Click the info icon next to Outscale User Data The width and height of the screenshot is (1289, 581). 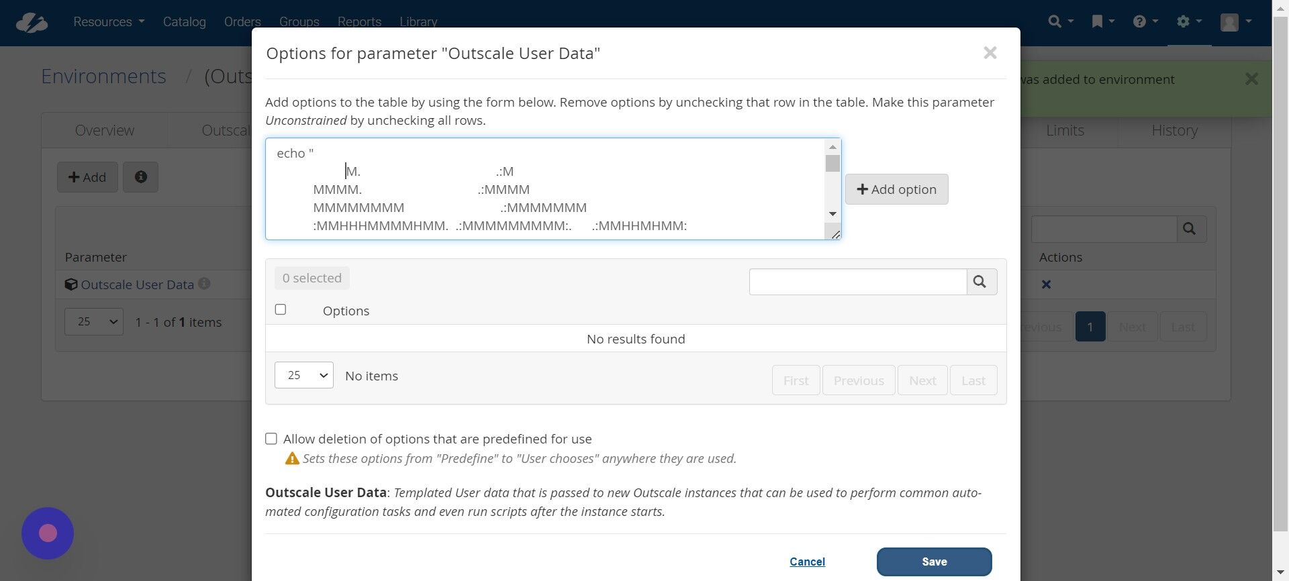coord(204,284)
